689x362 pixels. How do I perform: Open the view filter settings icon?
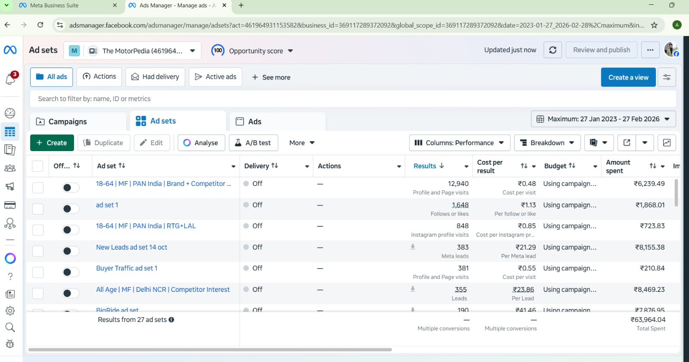(667, 77)
